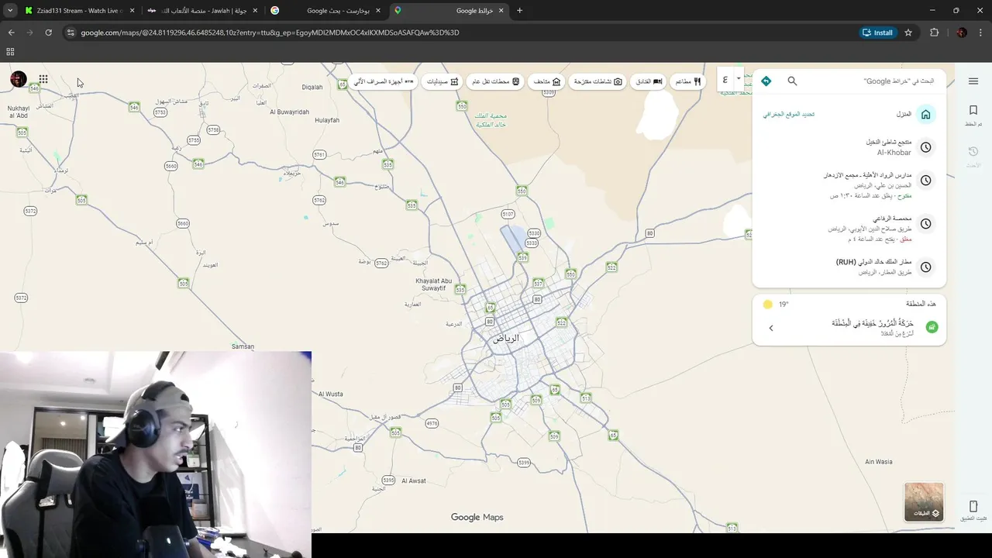The width and height of the screenshot is (992, 558).
Task: Select the things to do chip نشاطات مقترحة
Action: click(x=598, y=81)
